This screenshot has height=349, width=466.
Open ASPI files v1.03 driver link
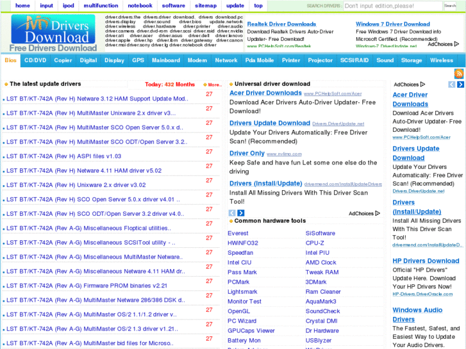pos(63,156)
